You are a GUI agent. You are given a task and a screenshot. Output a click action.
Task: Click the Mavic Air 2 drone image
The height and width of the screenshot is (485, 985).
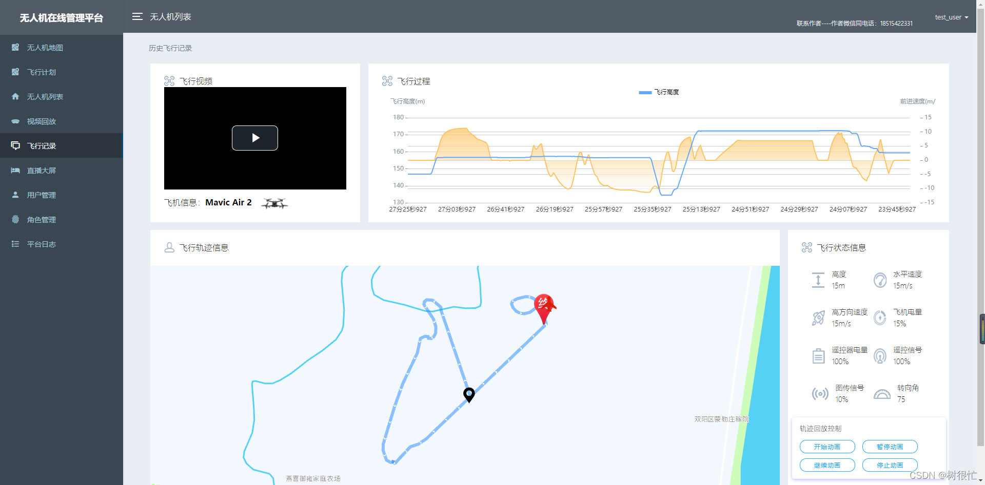pos(274,203)
